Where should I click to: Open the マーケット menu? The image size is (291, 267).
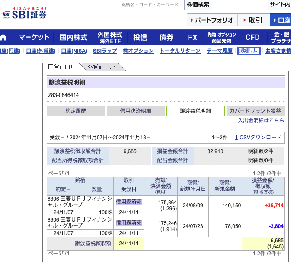click(34, 37)
